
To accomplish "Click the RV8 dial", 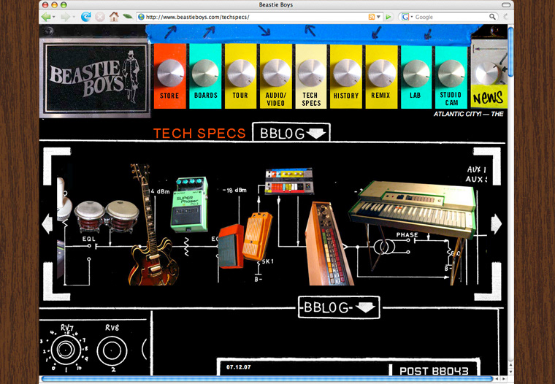I will tap(112, 350).
